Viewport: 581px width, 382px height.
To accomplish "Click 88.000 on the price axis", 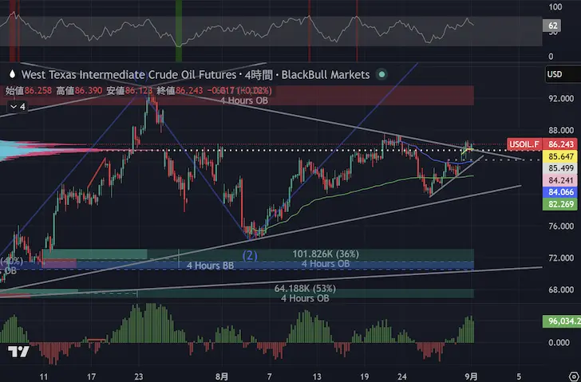I will click(x=561, y=130).
